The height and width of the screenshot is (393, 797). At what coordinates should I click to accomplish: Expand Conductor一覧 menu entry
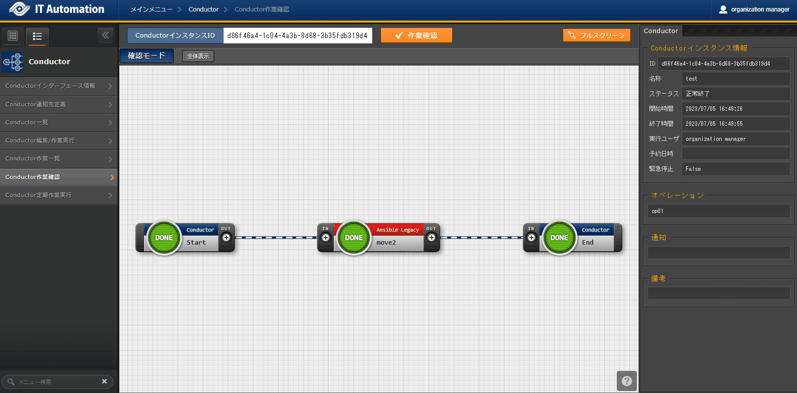59,122
